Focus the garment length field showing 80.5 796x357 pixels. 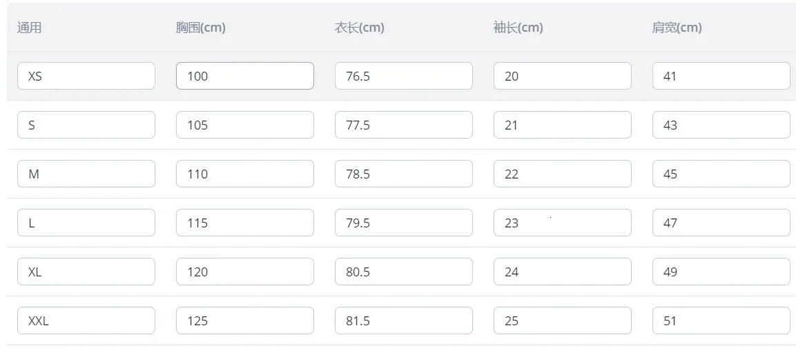(404, 272)
